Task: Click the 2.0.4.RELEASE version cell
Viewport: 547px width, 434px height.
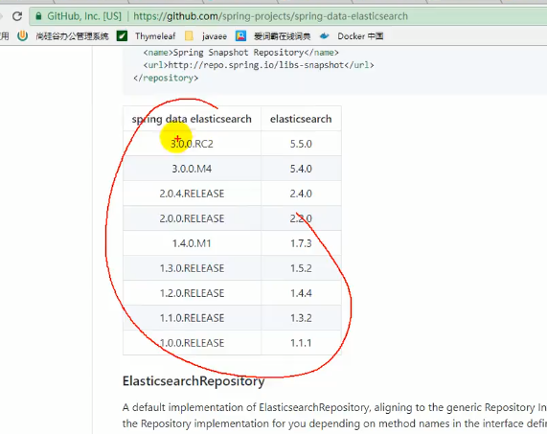Action: pyautogui.click(x=192, y=194)
